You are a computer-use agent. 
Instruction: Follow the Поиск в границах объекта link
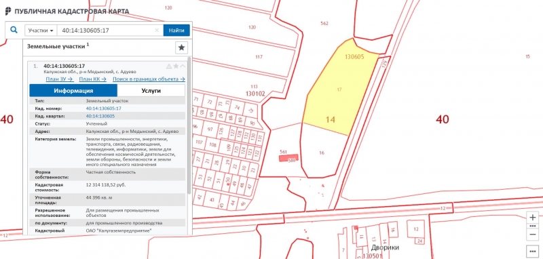(x=149, y=79)
